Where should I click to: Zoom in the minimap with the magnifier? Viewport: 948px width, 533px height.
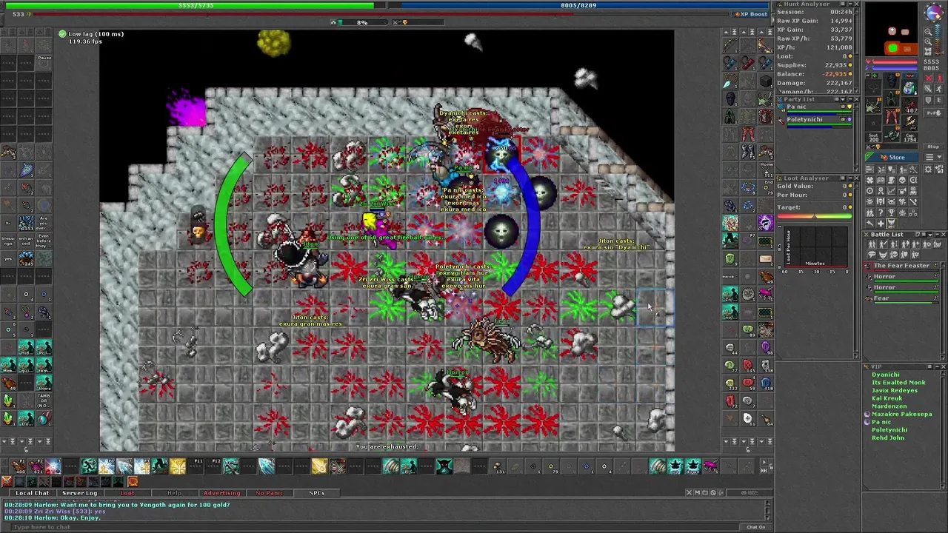(x=928, y=41)
